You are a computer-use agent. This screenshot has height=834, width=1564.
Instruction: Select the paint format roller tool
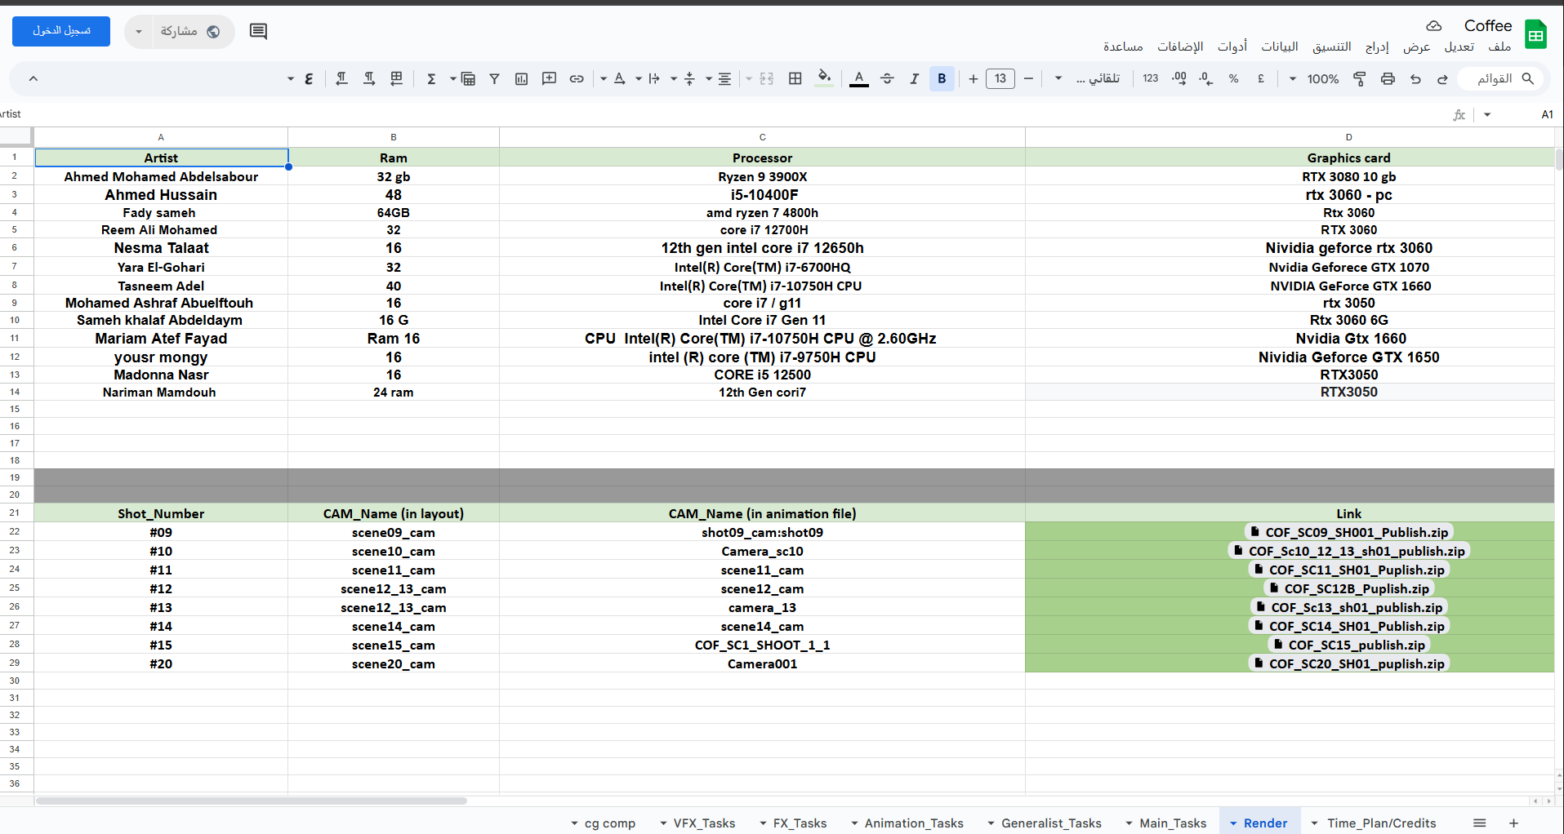pyautogui.click(x=1360, y=78)
